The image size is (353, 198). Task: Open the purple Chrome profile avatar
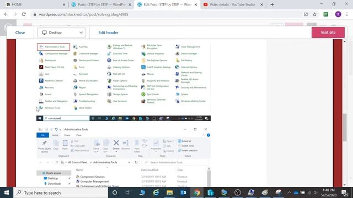(x=338, y=14)
